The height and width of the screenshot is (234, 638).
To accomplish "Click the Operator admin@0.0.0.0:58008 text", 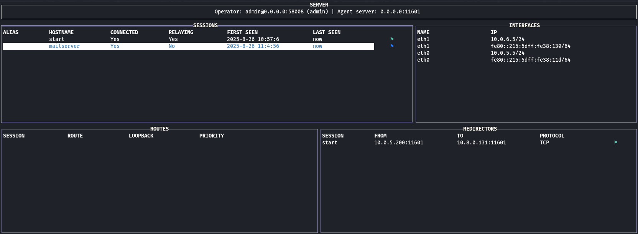I will click(271, 12).
